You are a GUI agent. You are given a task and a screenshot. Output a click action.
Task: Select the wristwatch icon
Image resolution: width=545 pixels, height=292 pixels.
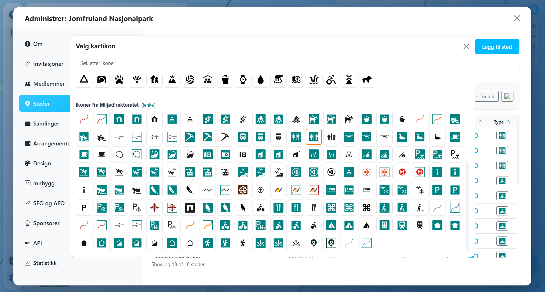point(243,80)
